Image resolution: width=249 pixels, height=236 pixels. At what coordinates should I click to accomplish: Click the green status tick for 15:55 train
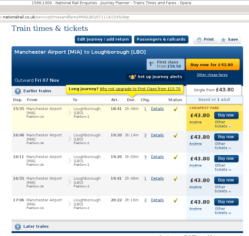tap(175, 109)
